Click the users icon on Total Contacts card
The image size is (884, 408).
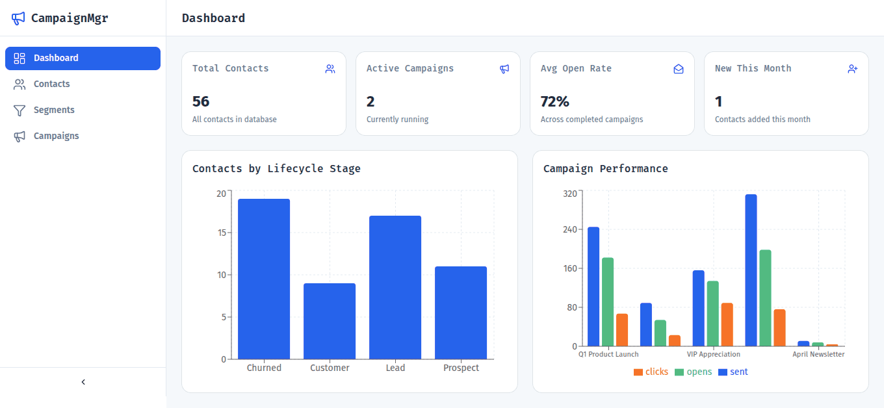pos(330,69)
